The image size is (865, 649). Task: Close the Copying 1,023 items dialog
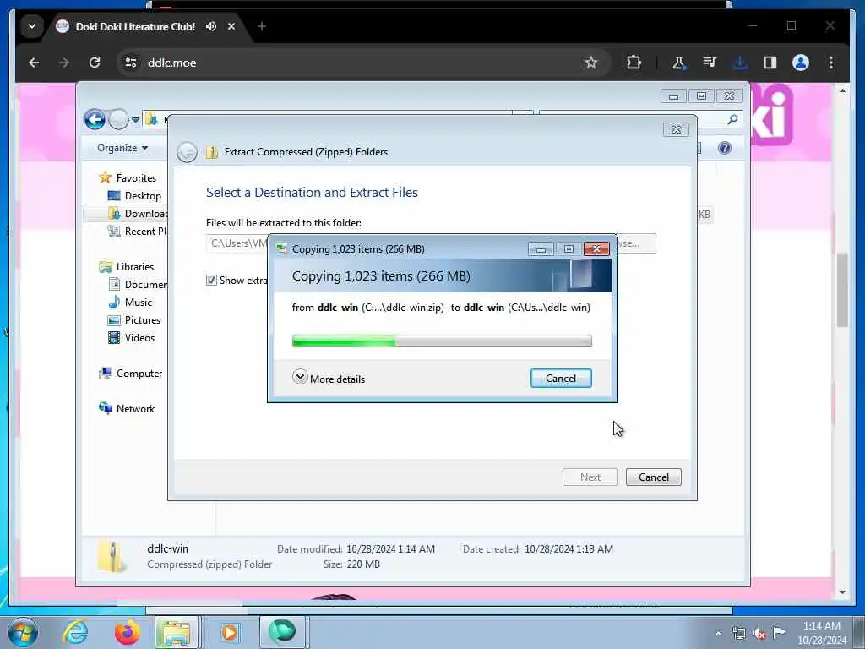[596, 249]
